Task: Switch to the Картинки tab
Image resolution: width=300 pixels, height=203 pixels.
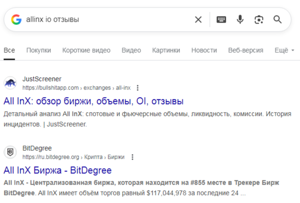Action: point(166,50)
